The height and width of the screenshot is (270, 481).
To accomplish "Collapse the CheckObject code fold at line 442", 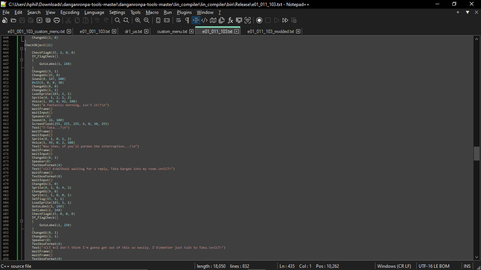I will coord(21,49).
